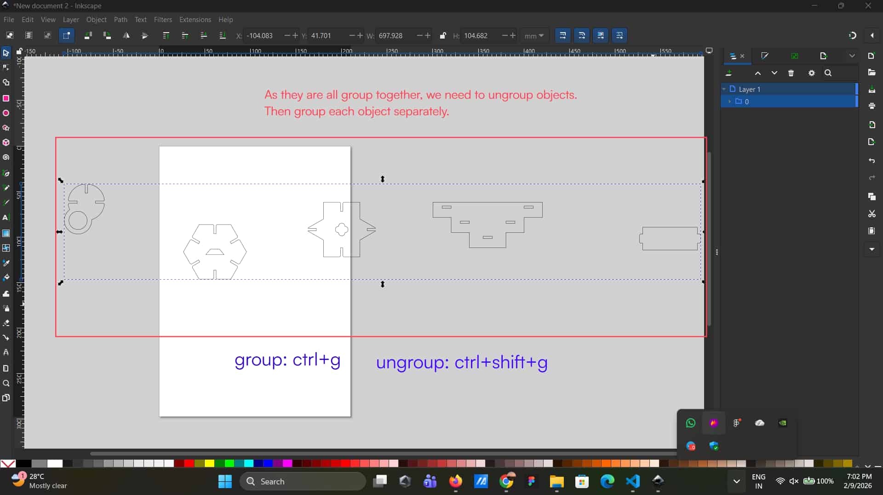Rotate selection 90° counter-clockwise
Viewport: 883px width, 495px height.
[88, 35]
